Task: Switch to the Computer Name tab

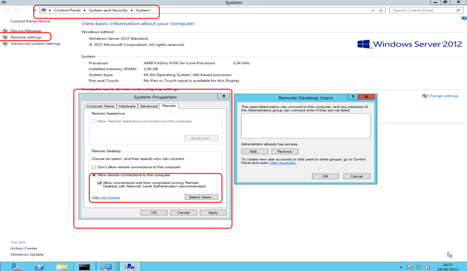Action: [100, 106]
